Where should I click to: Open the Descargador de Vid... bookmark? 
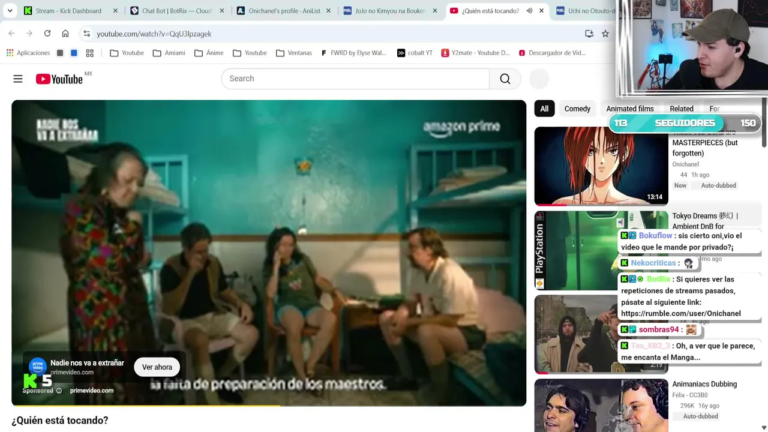[x=552, y=53]
